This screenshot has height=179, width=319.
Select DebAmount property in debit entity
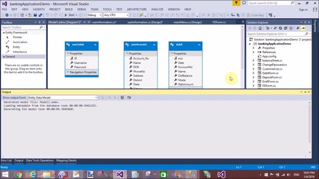pos(185,84)
